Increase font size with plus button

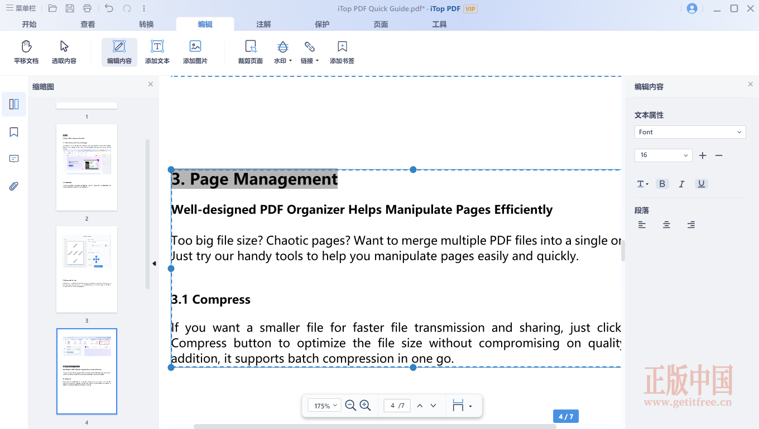click(703, 155)
